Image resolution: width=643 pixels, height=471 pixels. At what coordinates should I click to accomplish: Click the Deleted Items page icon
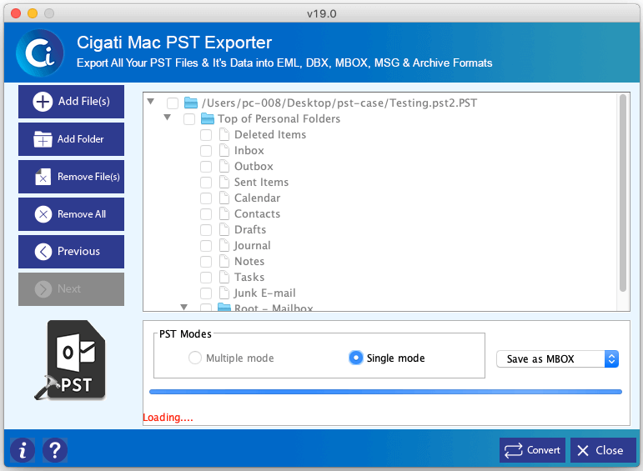point(224,134)
